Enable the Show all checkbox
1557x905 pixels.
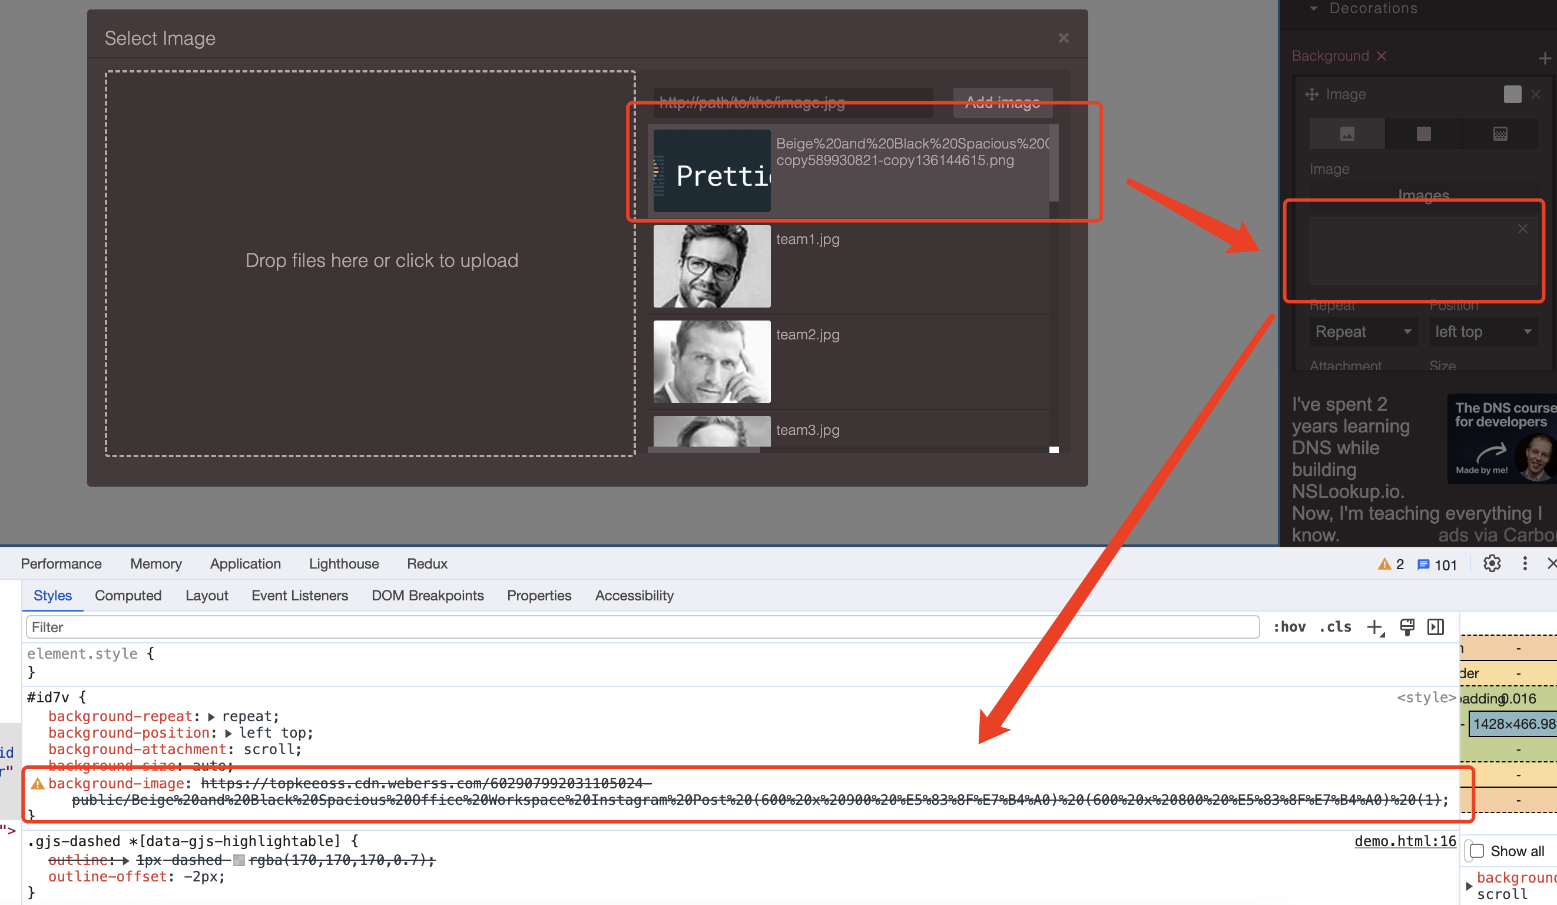[1477, 851]
